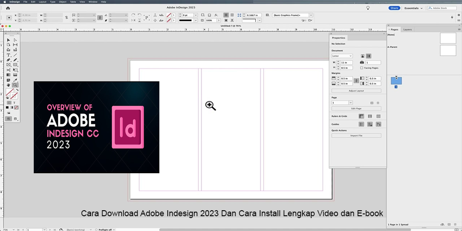This screenshot has width=462, height=231.
Task: Toggle baseline grid button in Rulers & Grids
Action: (370, 116)
